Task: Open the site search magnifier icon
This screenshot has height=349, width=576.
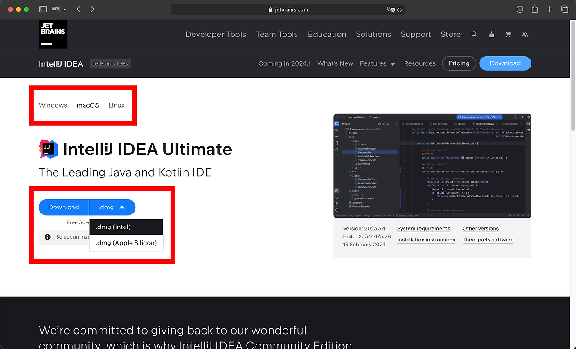Action: point(474,34)
